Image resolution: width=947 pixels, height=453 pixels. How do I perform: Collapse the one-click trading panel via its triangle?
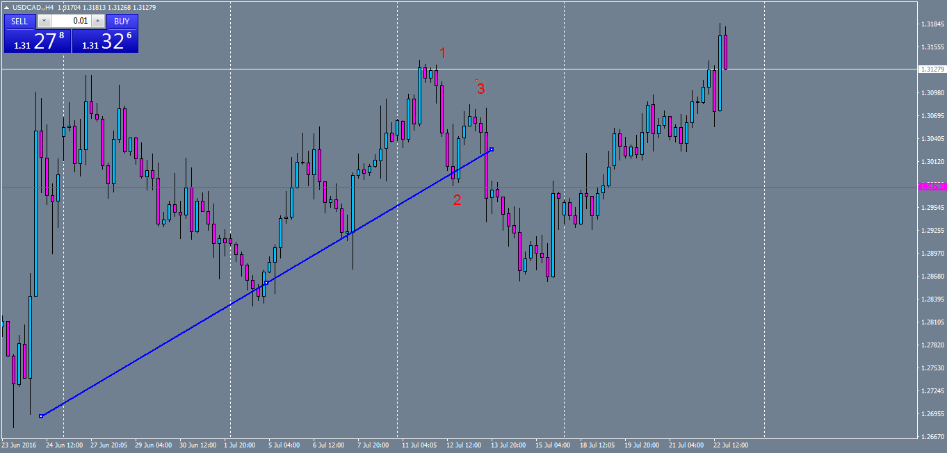pos(6,7)
